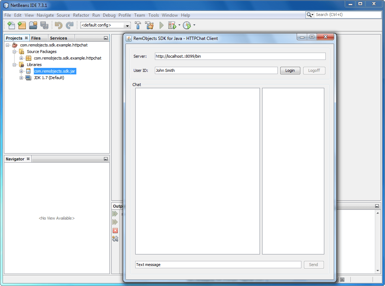385x286 pixels.
Task: Open the Profile menu
Action: pyautogui.click(x=125, y=15)
